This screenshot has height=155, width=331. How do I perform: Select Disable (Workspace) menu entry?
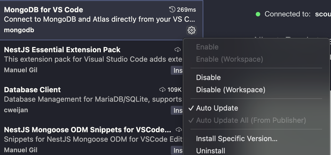pos(230,90)
